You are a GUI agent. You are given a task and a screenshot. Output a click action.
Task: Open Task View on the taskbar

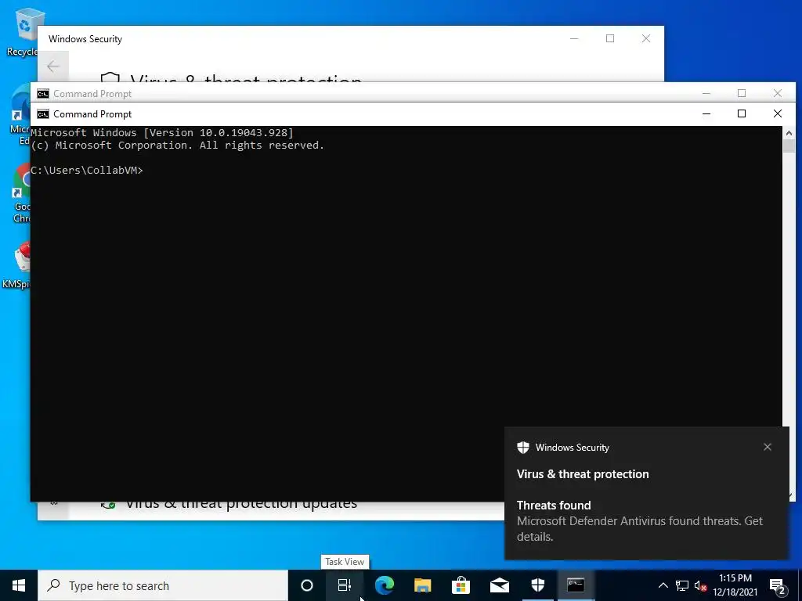click(345, 585)
